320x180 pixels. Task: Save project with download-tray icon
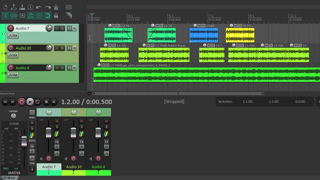click(22, 7)
